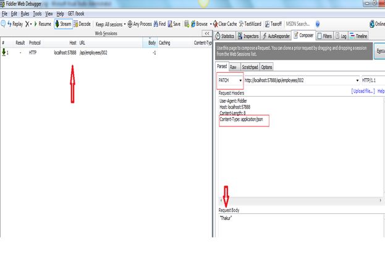This screenshot has height=257, width=385.
Task: Switch to the AutoResponder tab
Action: pos(276,36)
